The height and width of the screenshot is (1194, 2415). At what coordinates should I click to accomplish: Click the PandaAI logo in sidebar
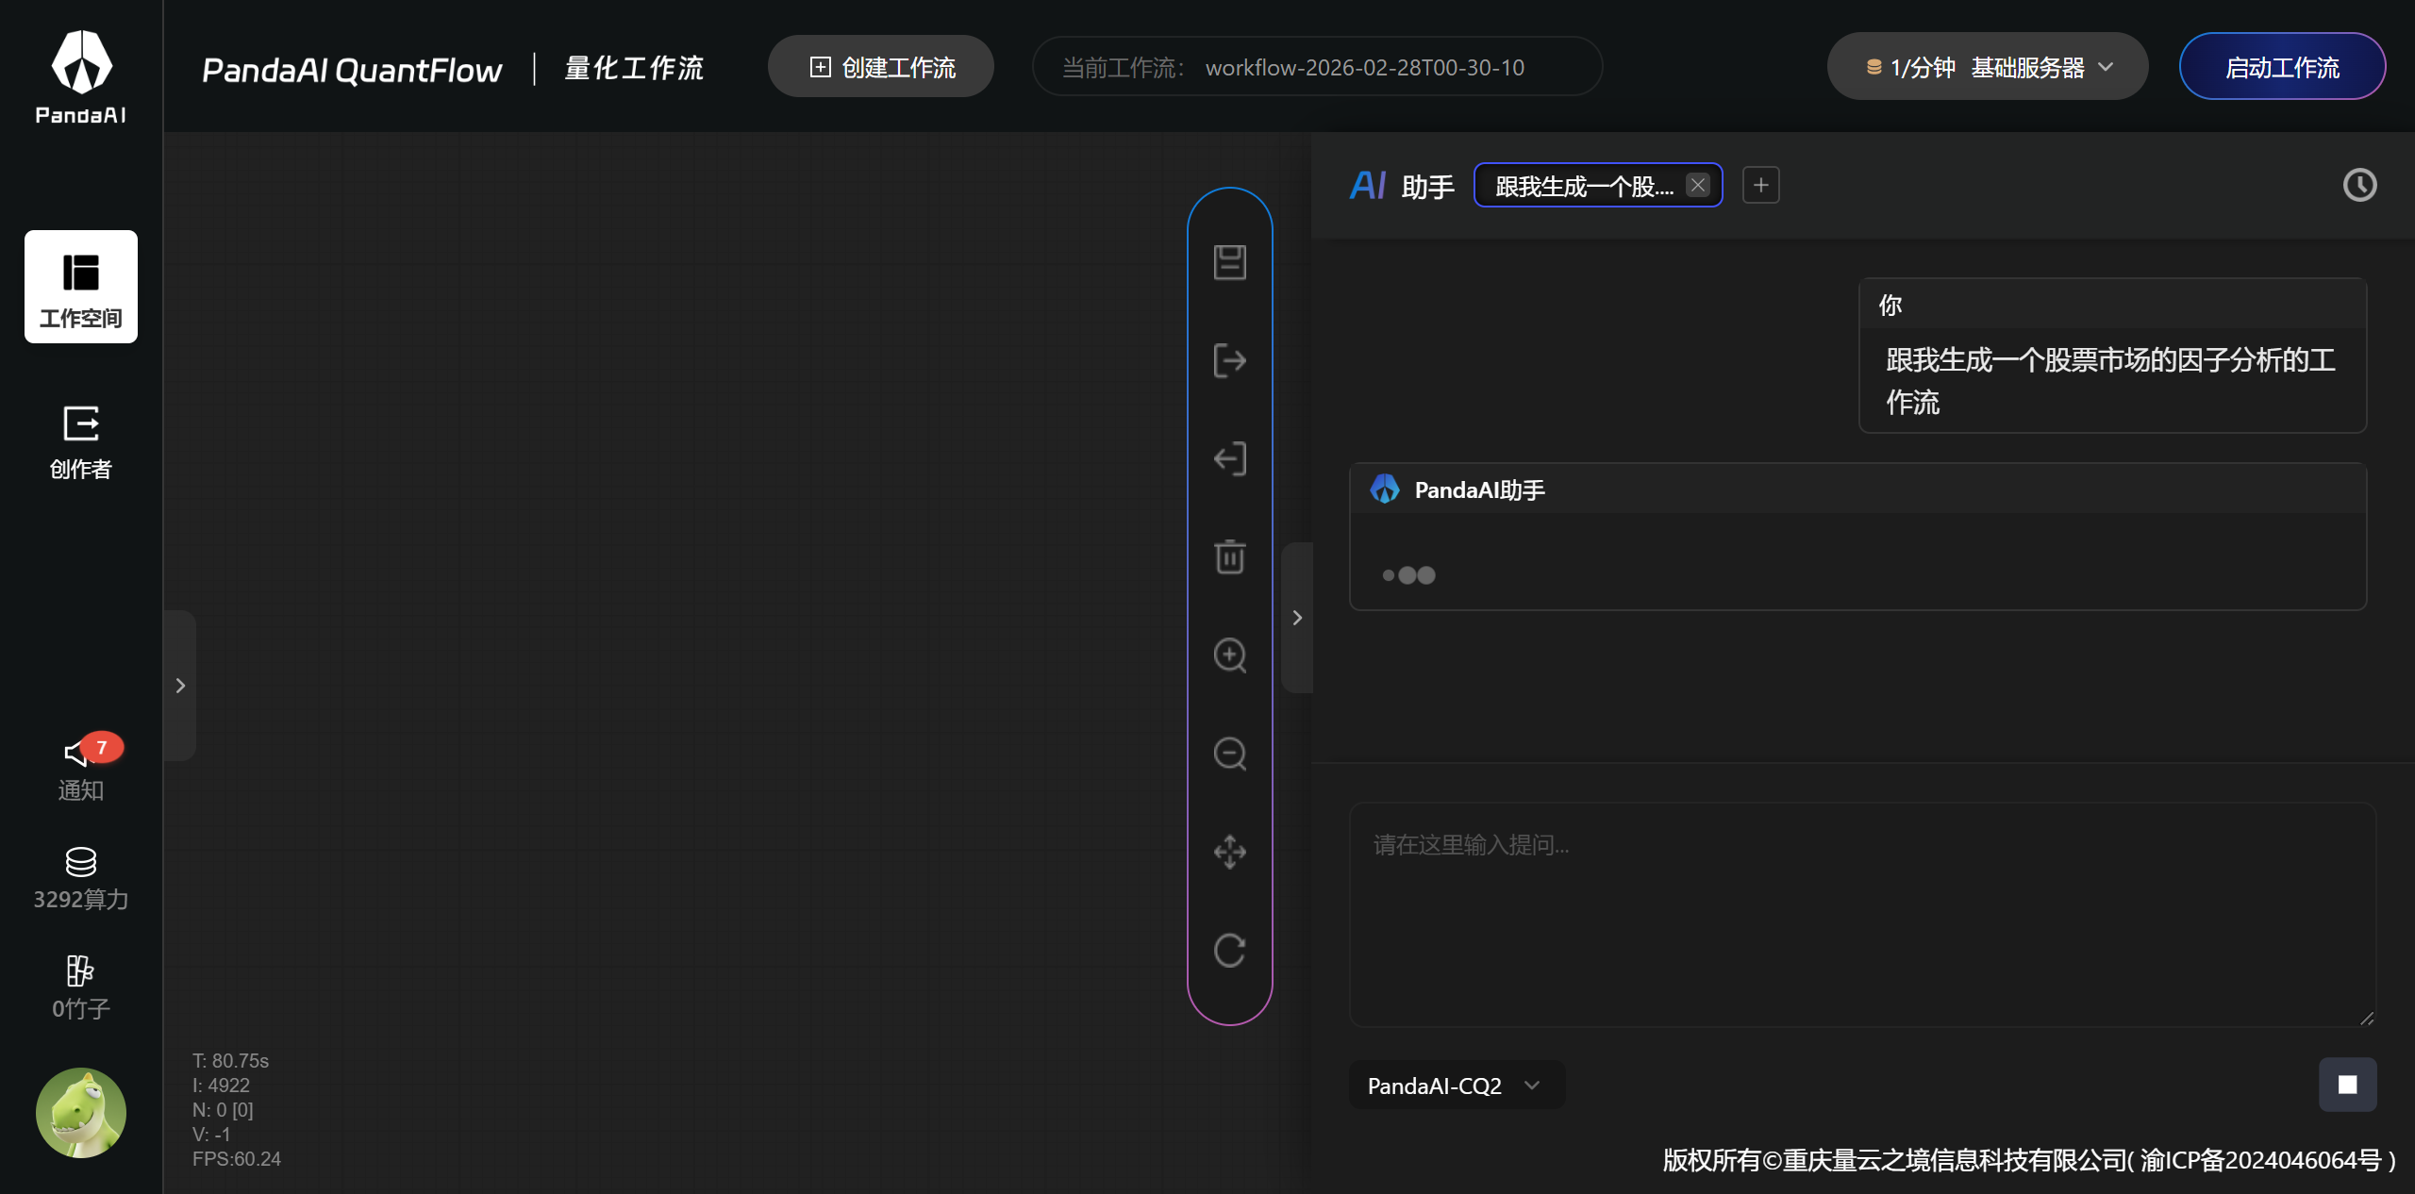point(81,76)
